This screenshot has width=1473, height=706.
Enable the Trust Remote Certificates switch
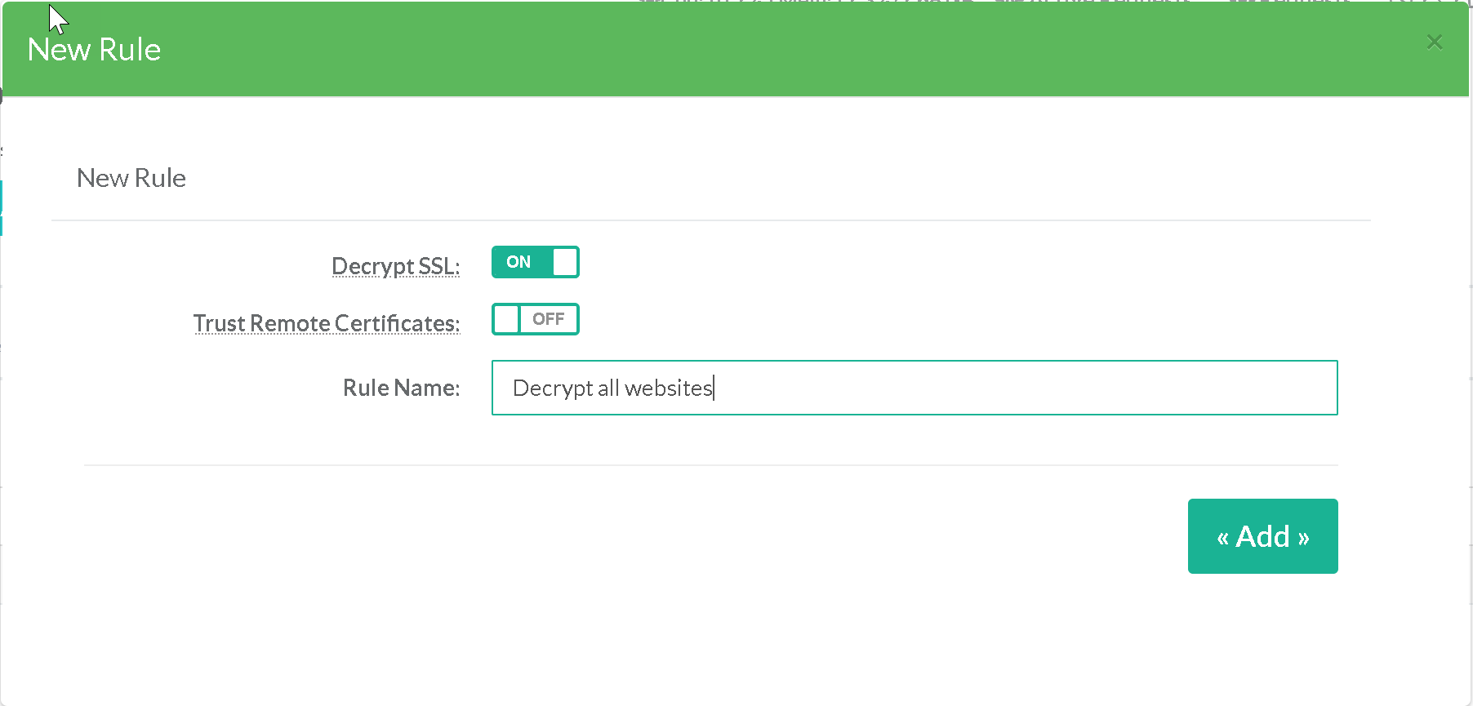tap(535, 319)
